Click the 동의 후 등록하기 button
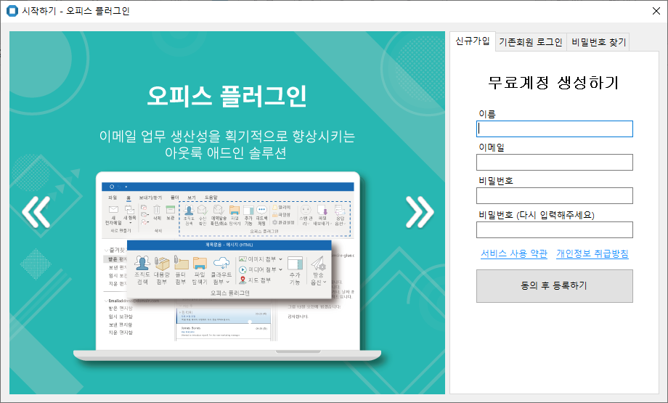This screenshot has width=668, height=403. (554, 286)
